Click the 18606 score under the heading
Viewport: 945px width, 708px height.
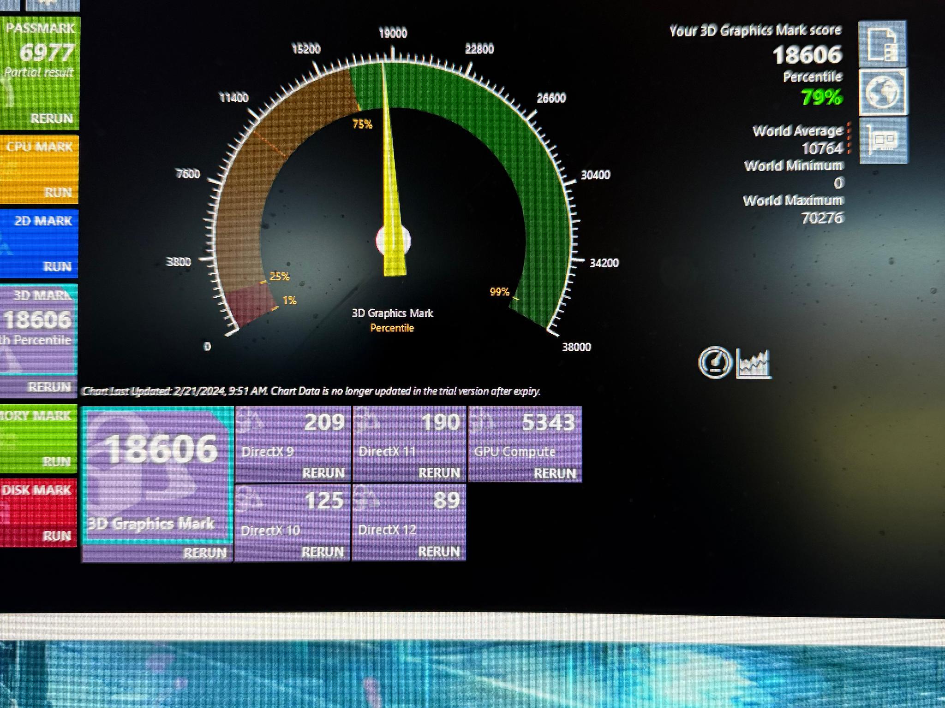807,55
